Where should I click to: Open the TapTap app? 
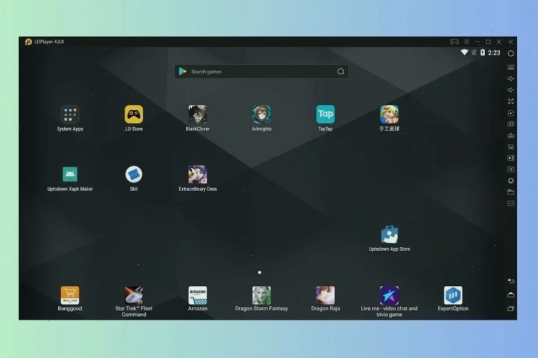[x=325, y=114]
